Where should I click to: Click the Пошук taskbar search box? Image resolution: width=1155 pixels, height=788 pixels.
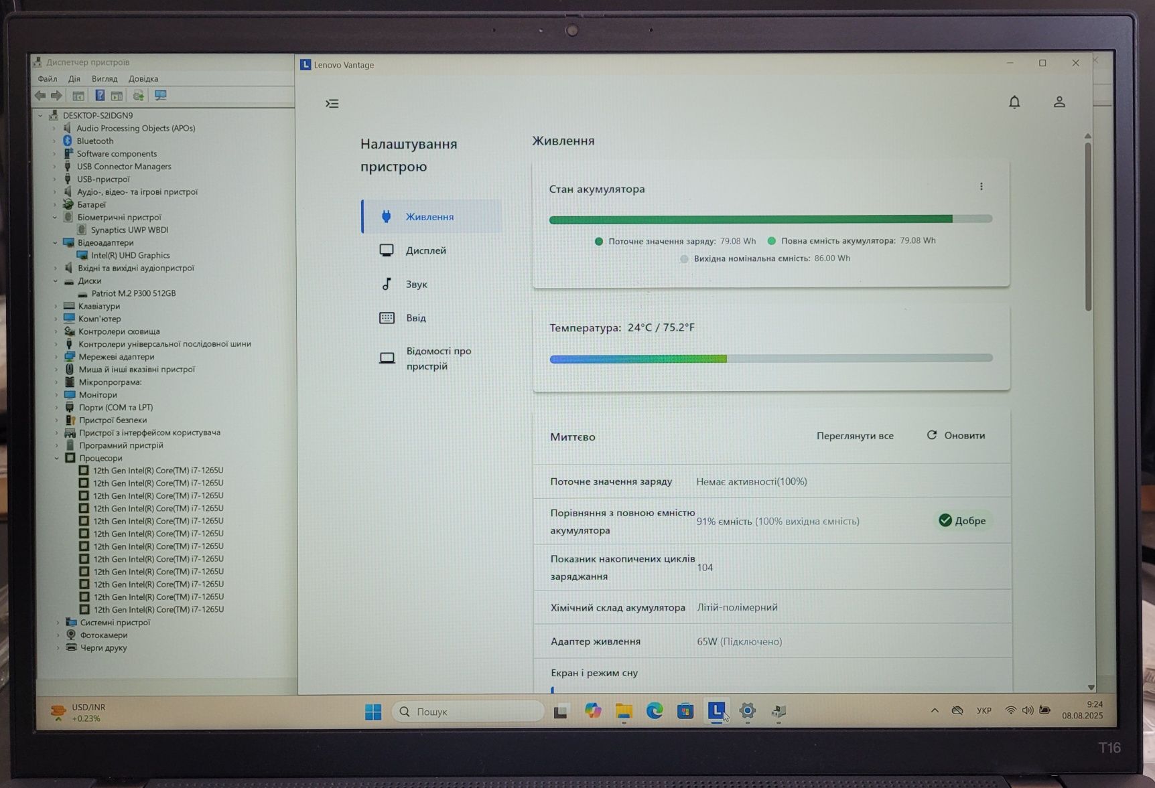pos(468,712)
